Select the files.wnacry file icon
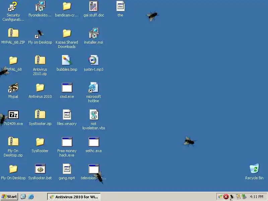Viewport: 268px width, 201px height. [x=67, y=115]
